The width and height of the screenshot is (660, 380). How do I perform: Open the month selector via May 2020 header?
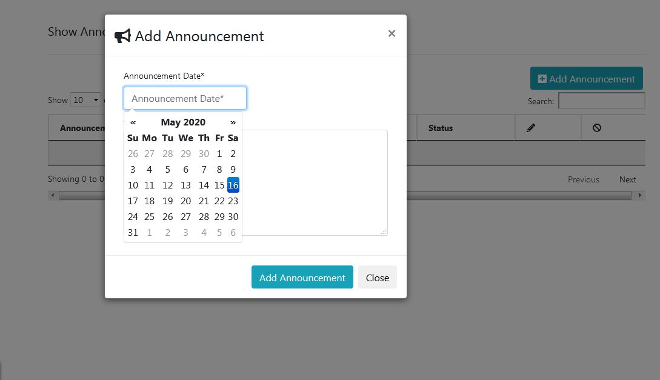(182, 122)
